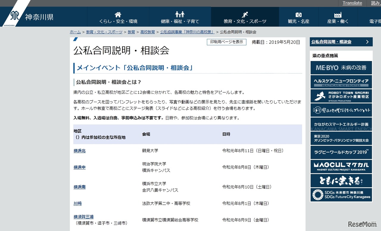Open the Translate link at the top
The height and width of the screenshot is (231, 381).
(x=352, y=3)
